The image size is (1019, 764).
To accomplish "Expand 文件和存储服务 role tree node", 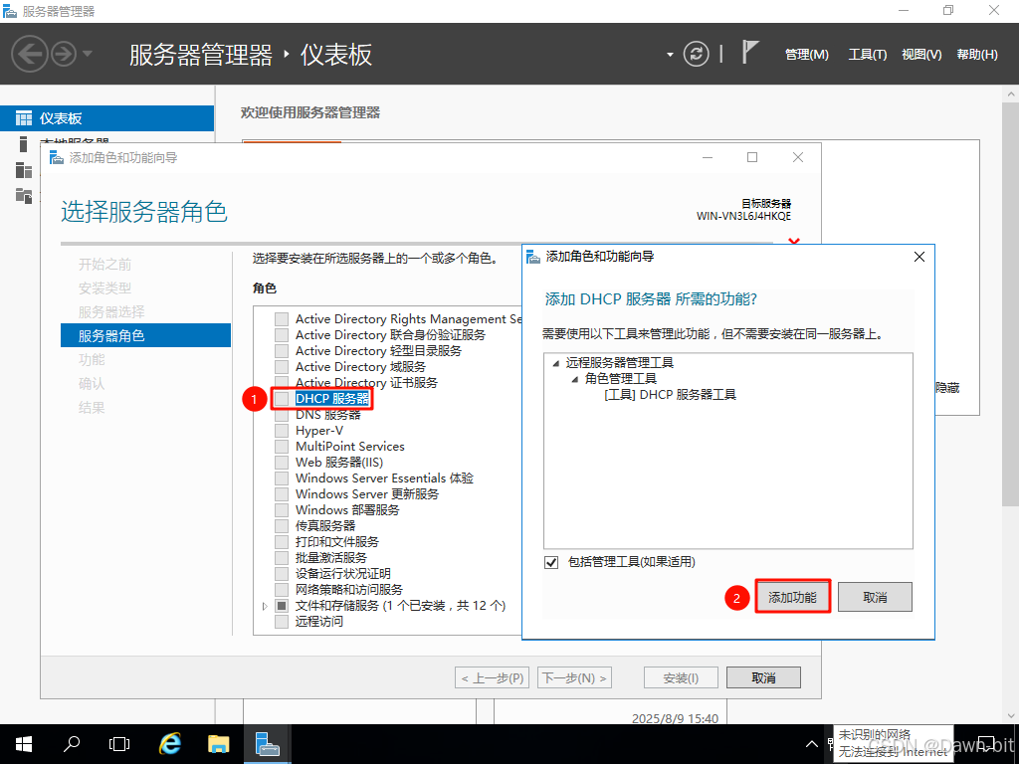I will (x=265, y=606).
